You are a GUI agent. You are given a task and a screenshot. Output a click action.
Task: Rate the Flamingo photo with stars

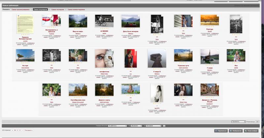(210, 27)
